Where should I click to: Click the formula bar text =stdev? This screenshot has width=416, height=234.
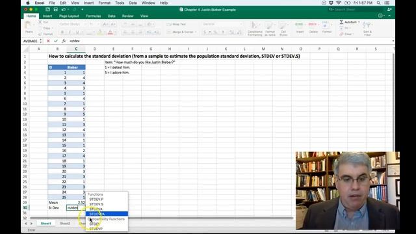75,41
